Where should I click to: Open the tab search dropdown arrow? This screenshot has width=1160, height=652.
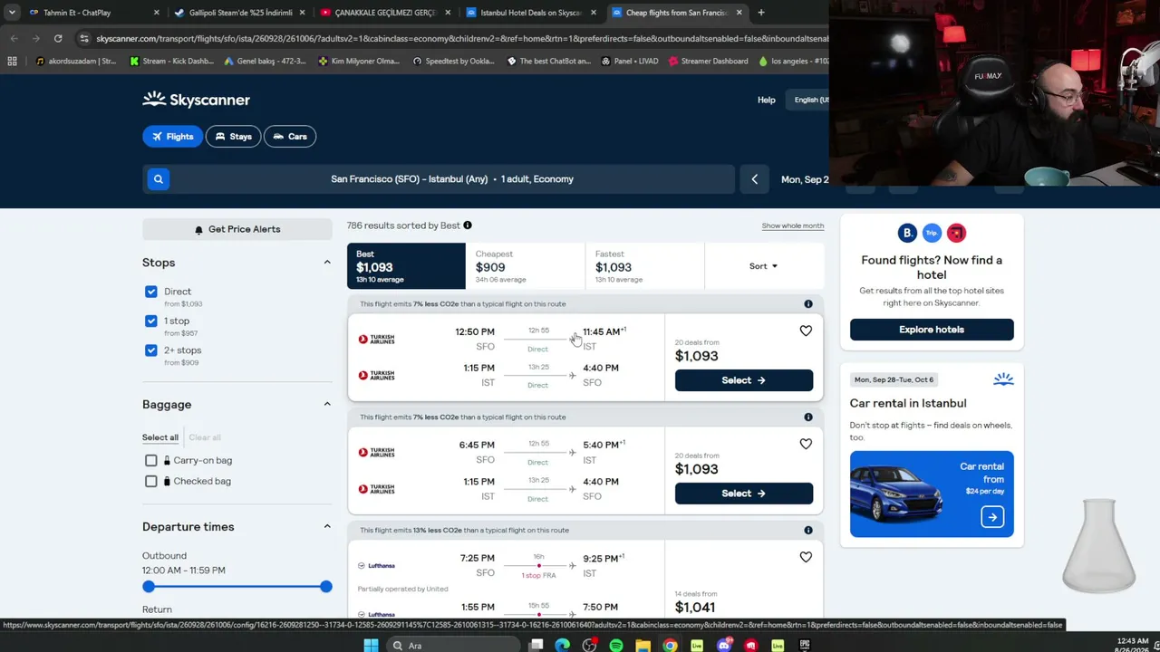click(12, 13)
